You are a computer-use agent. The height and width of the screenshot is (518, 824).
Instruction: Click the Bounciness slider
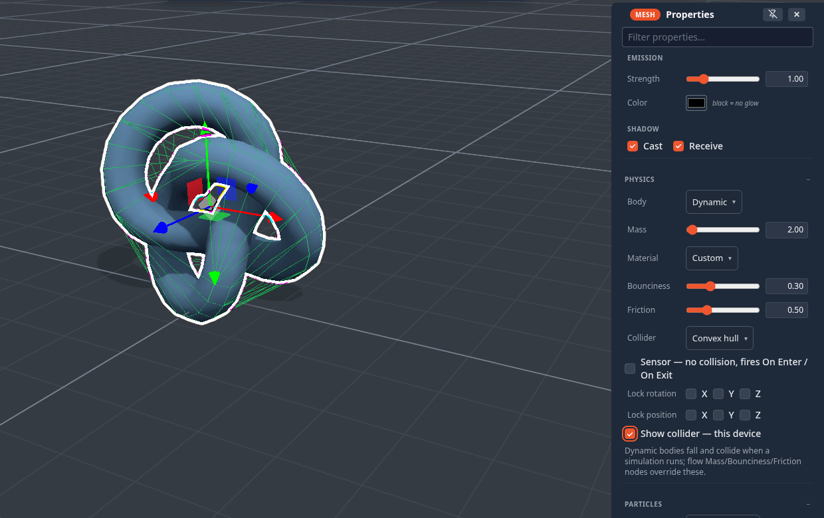tap(723, 286)
